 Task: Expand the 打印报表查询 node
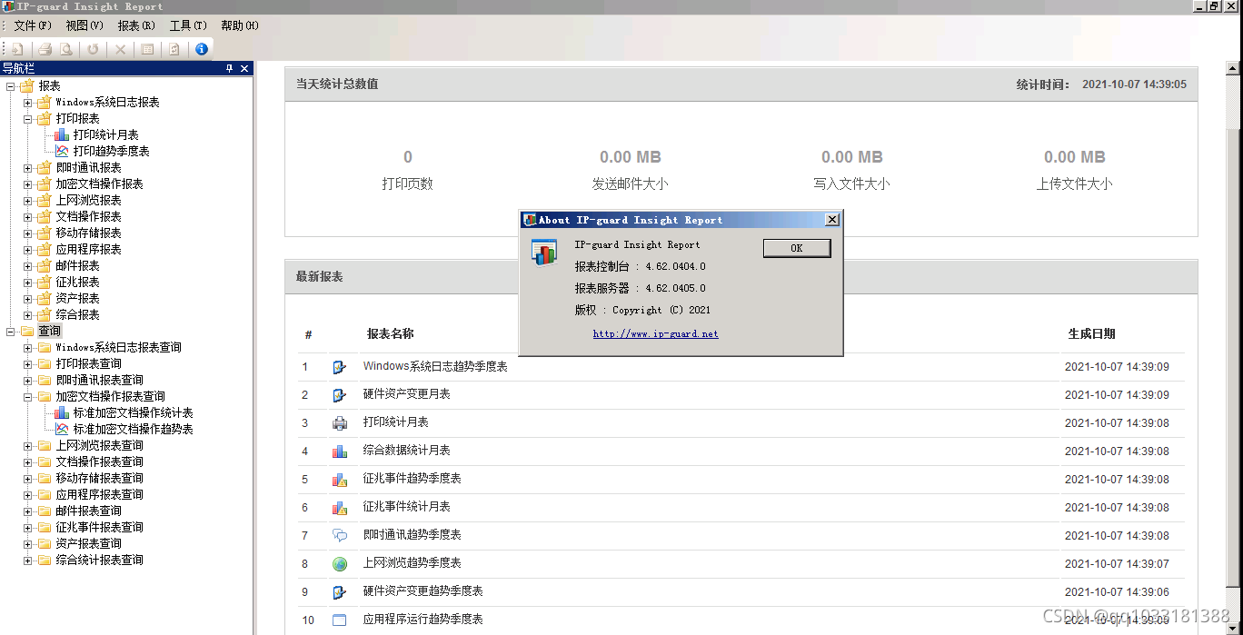[27, 364]
